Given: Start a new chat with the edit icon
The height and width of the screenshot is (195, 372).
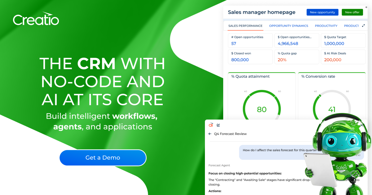Looking at the screenshot, I should point(218,125).
